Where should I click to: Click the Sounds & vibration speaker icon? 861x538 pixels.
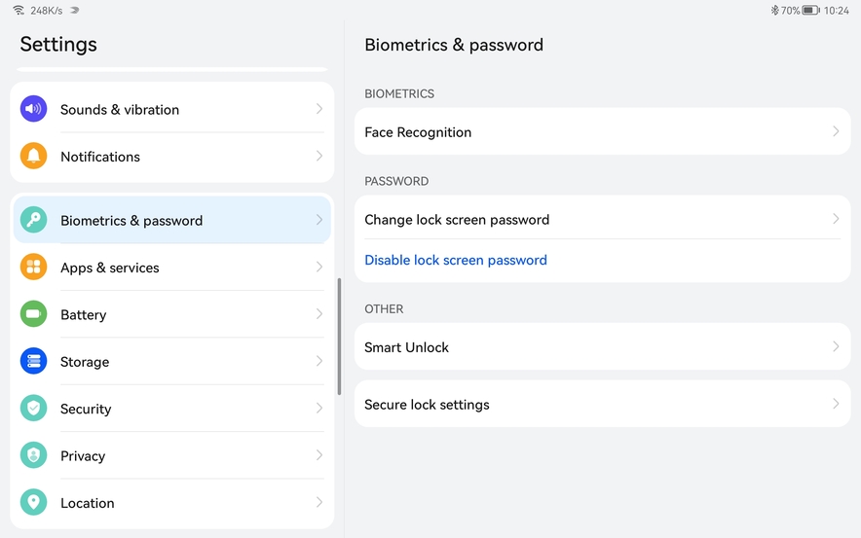[x=33, y=109]
